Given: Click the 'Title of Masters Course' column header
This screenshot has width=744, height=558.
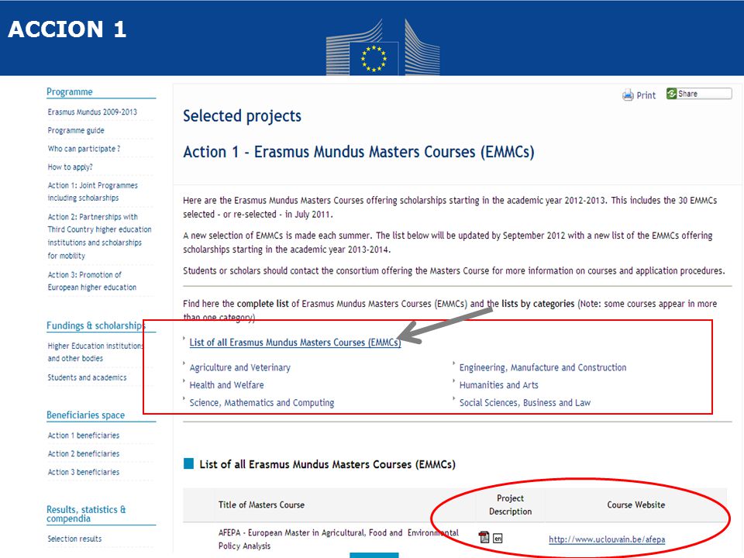Looking at the screenshot, I should coord(261,505).
